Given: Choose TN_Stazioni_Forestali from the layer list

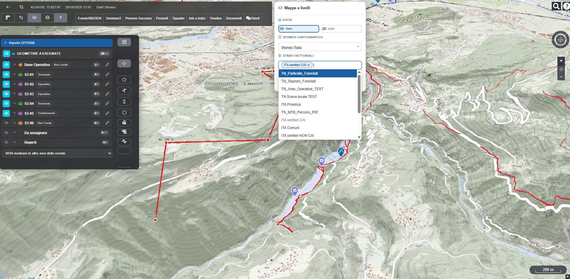Looking at the screenshot, I should 318,81.
